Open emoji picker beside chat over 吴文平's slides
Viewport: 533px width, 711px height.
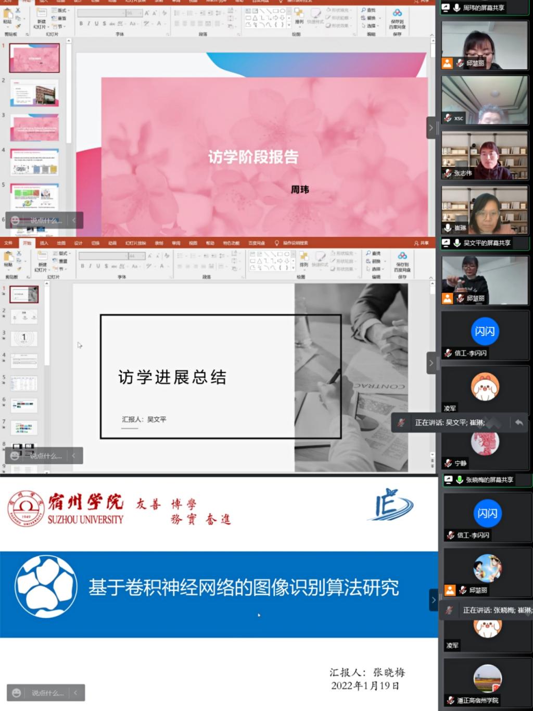15,456
